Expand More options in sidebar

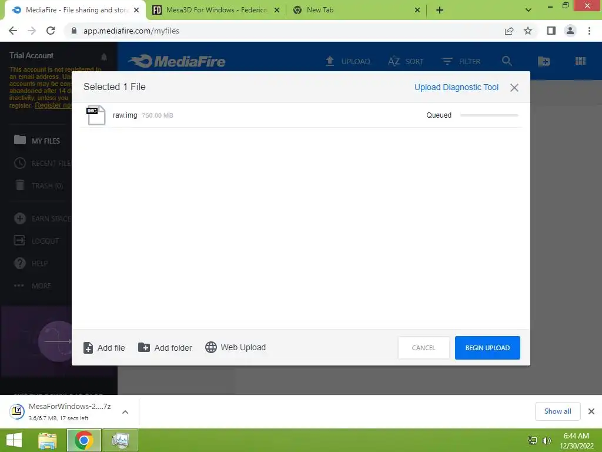tap(32, 285)
